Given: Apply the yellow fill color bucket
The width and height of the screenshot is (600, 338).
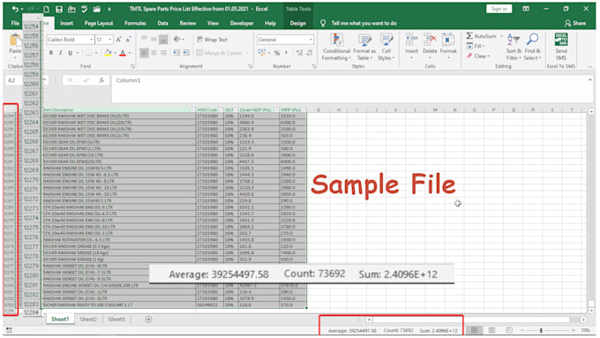Looking at the screenshot, I should tap(108, 53).
